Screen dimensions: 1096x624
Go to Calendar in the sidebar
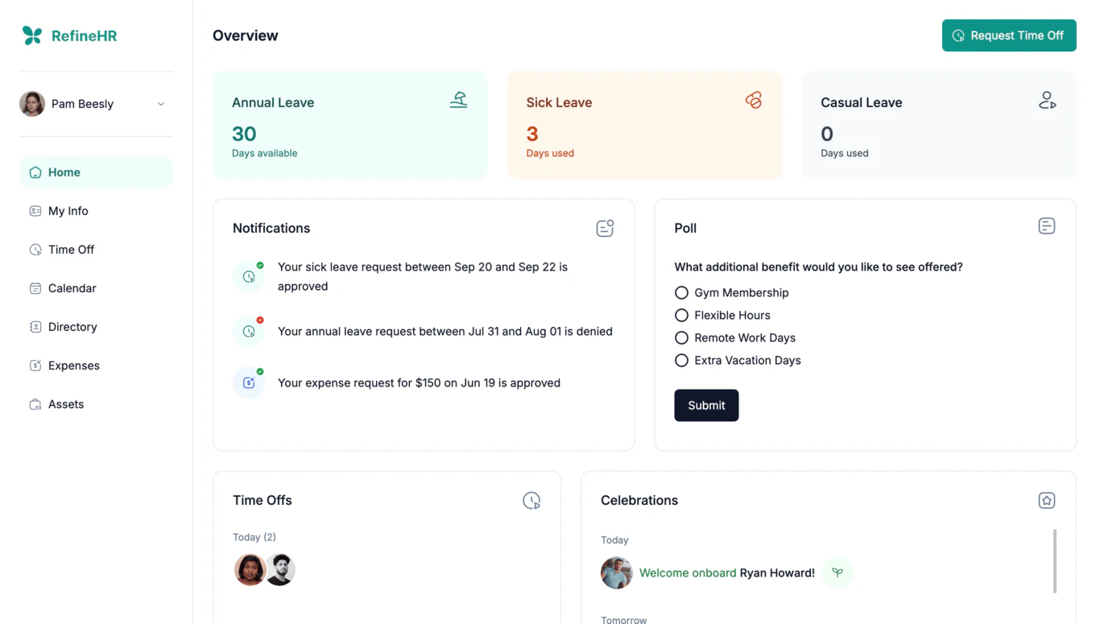(x=72, y=288)
